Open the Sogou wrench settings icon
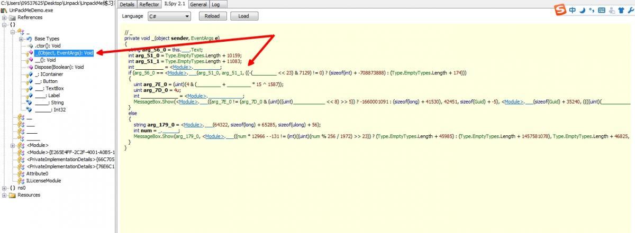Screen dimensions: 635x233 point(630,10)
